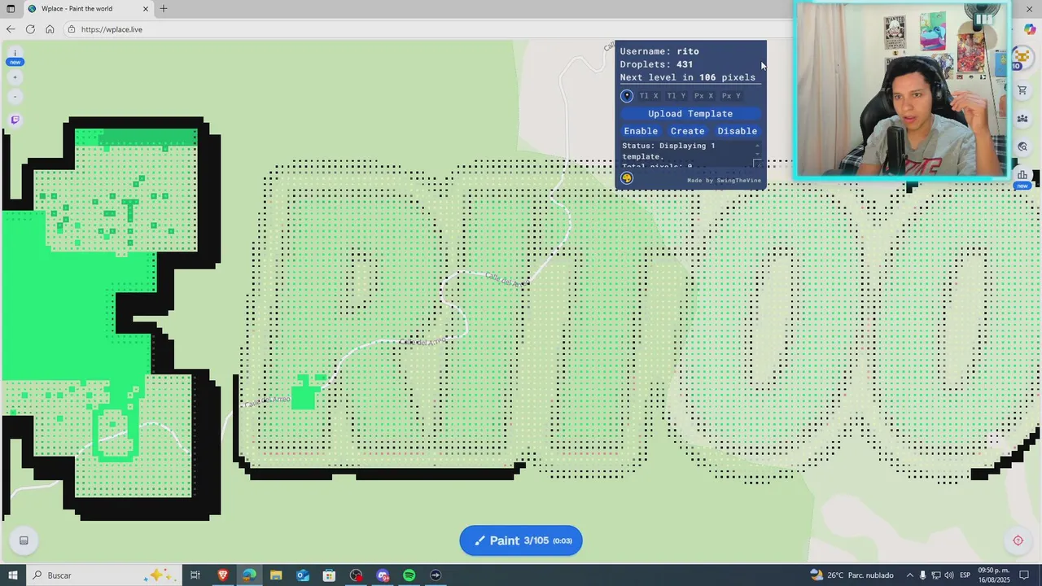The image size is (1042, 586).
Task: Close the Wplace browser tab
Action: click(x=146, y=9)
